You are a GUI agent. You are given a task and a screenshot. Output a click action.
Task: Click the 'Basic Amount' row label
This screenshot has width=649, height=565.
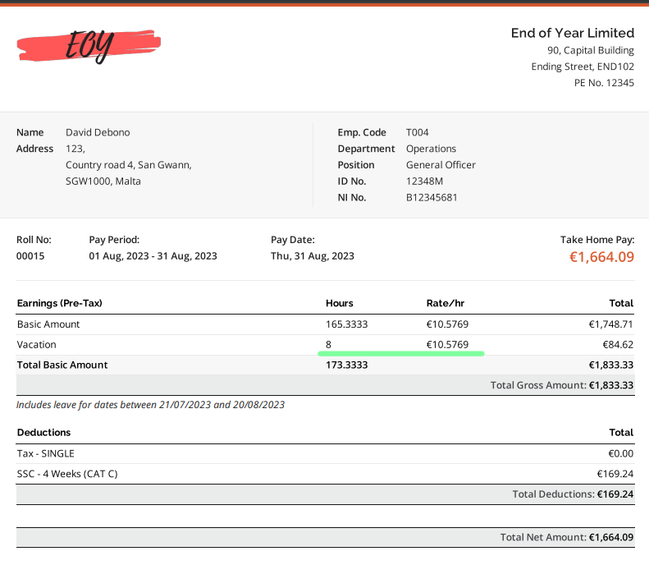pos(48,324)
